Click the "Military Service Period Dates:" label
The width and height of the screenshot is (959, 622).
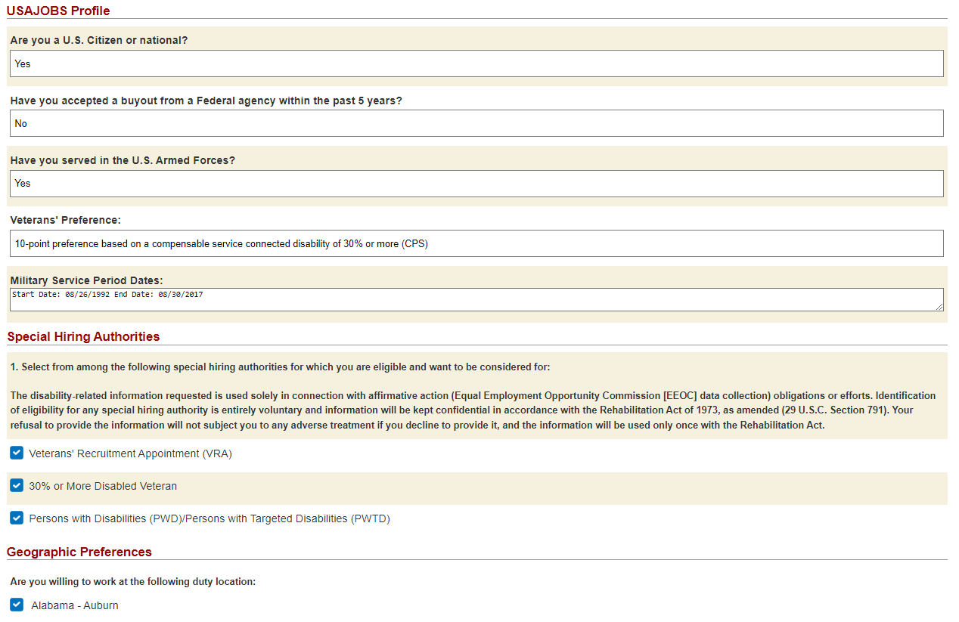coord(86,280)
